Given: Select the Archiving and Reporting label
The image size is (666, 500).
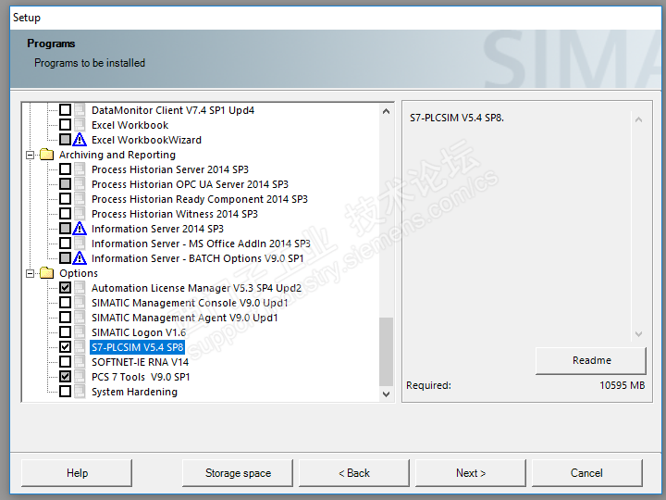Looking at the screenshot, I should point(117,155).
